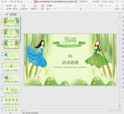Align text left in paragraph group
Viewport: 124px width, 114px height.
pos(86,9)
